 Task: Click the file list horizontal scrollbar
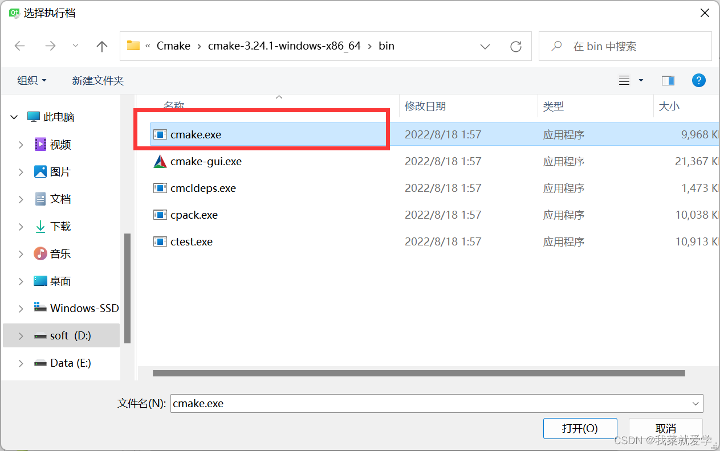[x=418, y=374]
